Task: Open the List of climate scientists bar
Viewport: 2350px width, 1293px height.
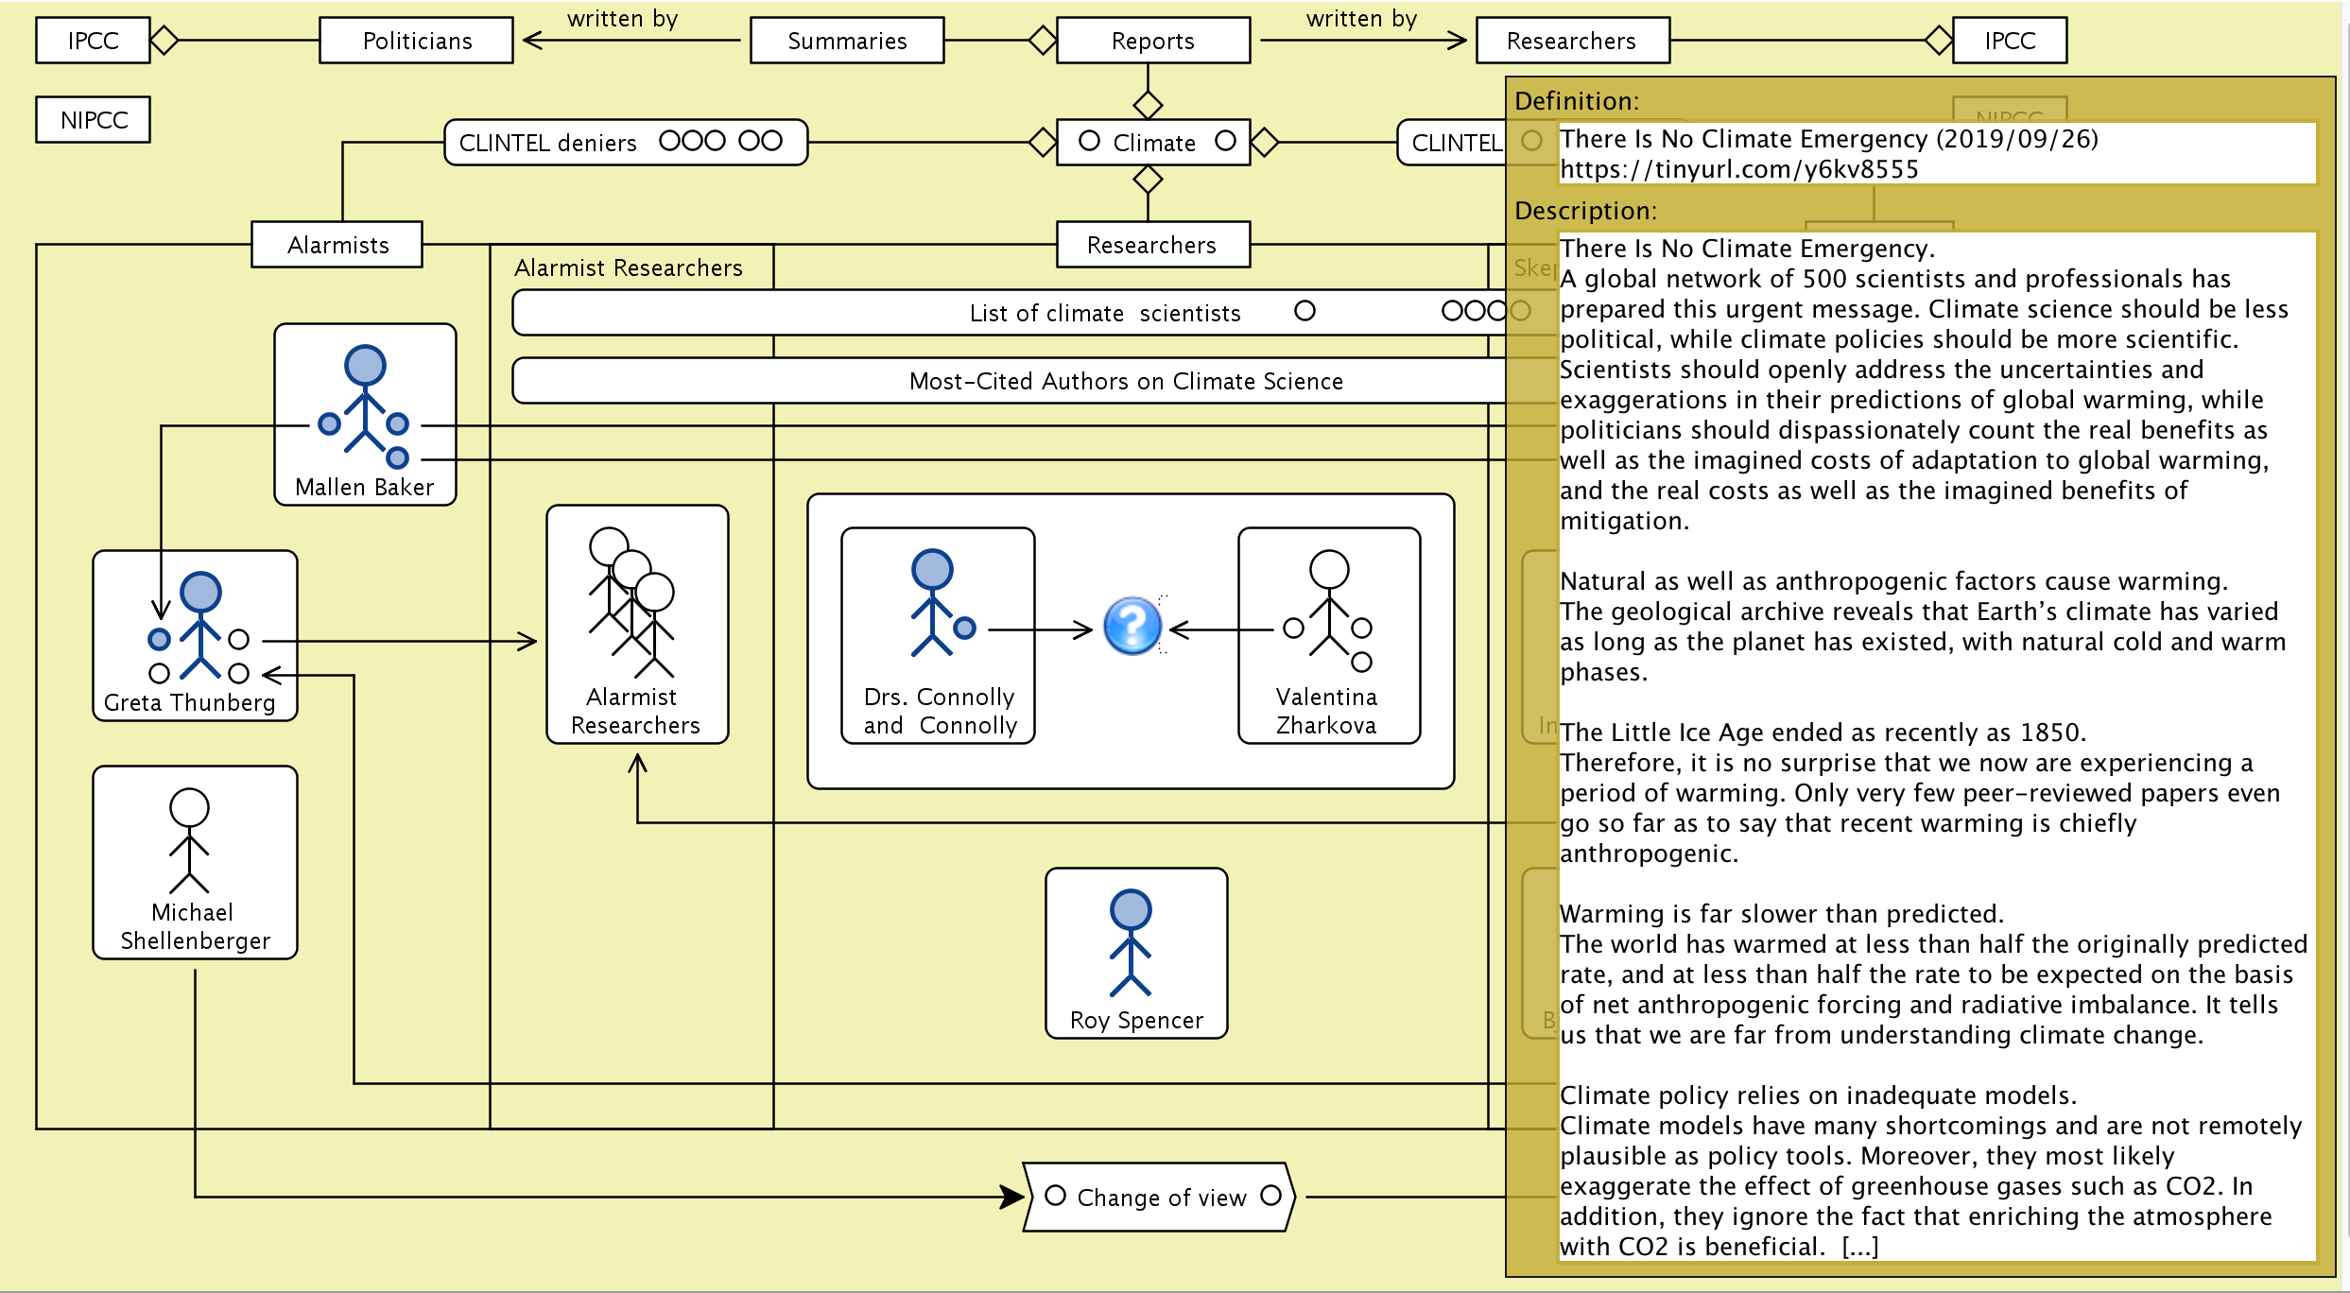Action: 1104,313
